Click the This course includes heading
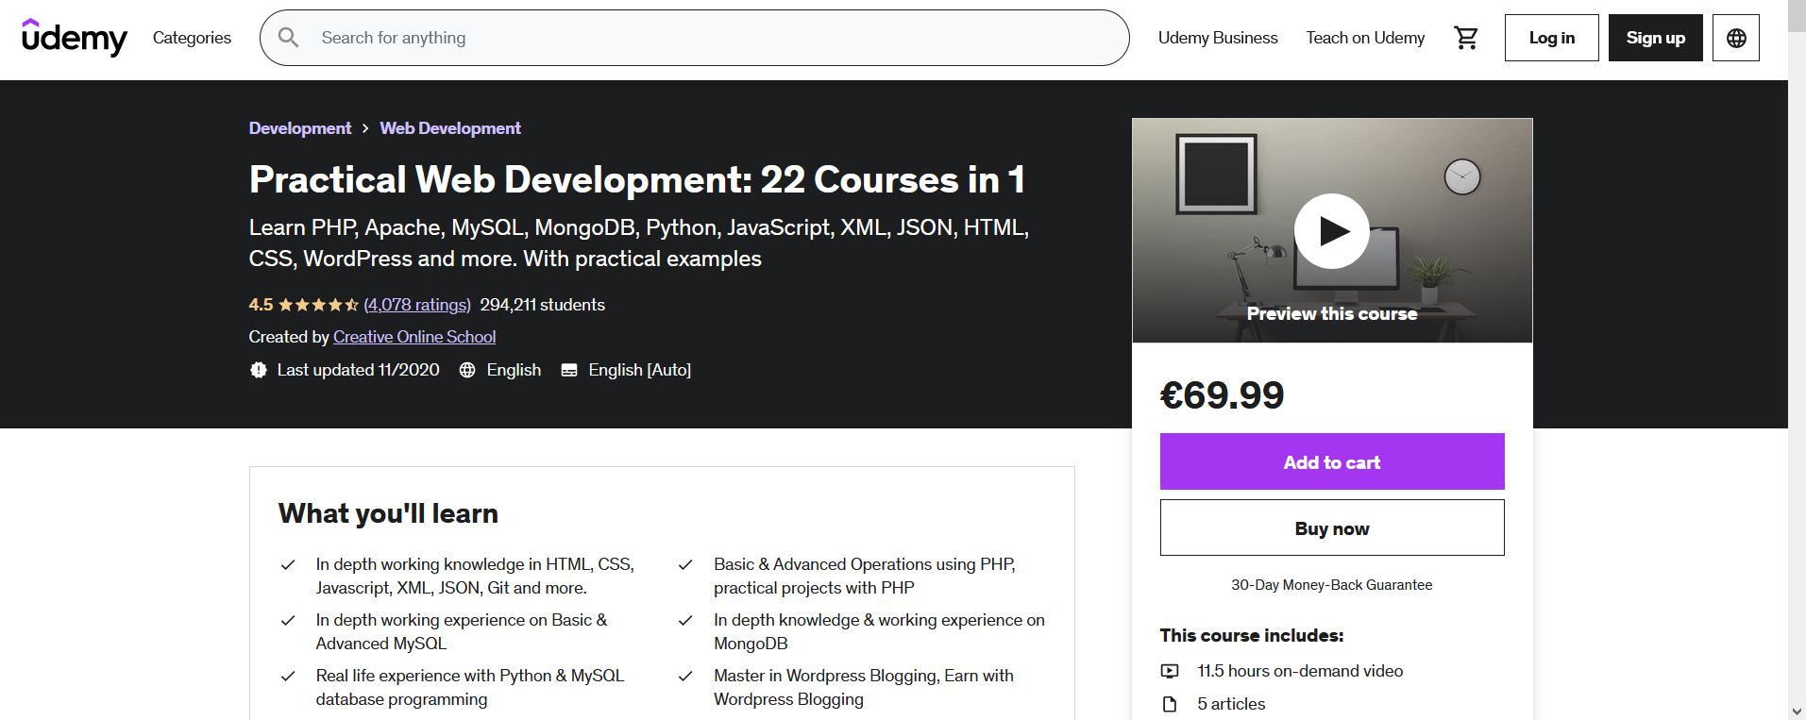The width and height of the screenshot is (1806, 720). tap(1251, 635)
